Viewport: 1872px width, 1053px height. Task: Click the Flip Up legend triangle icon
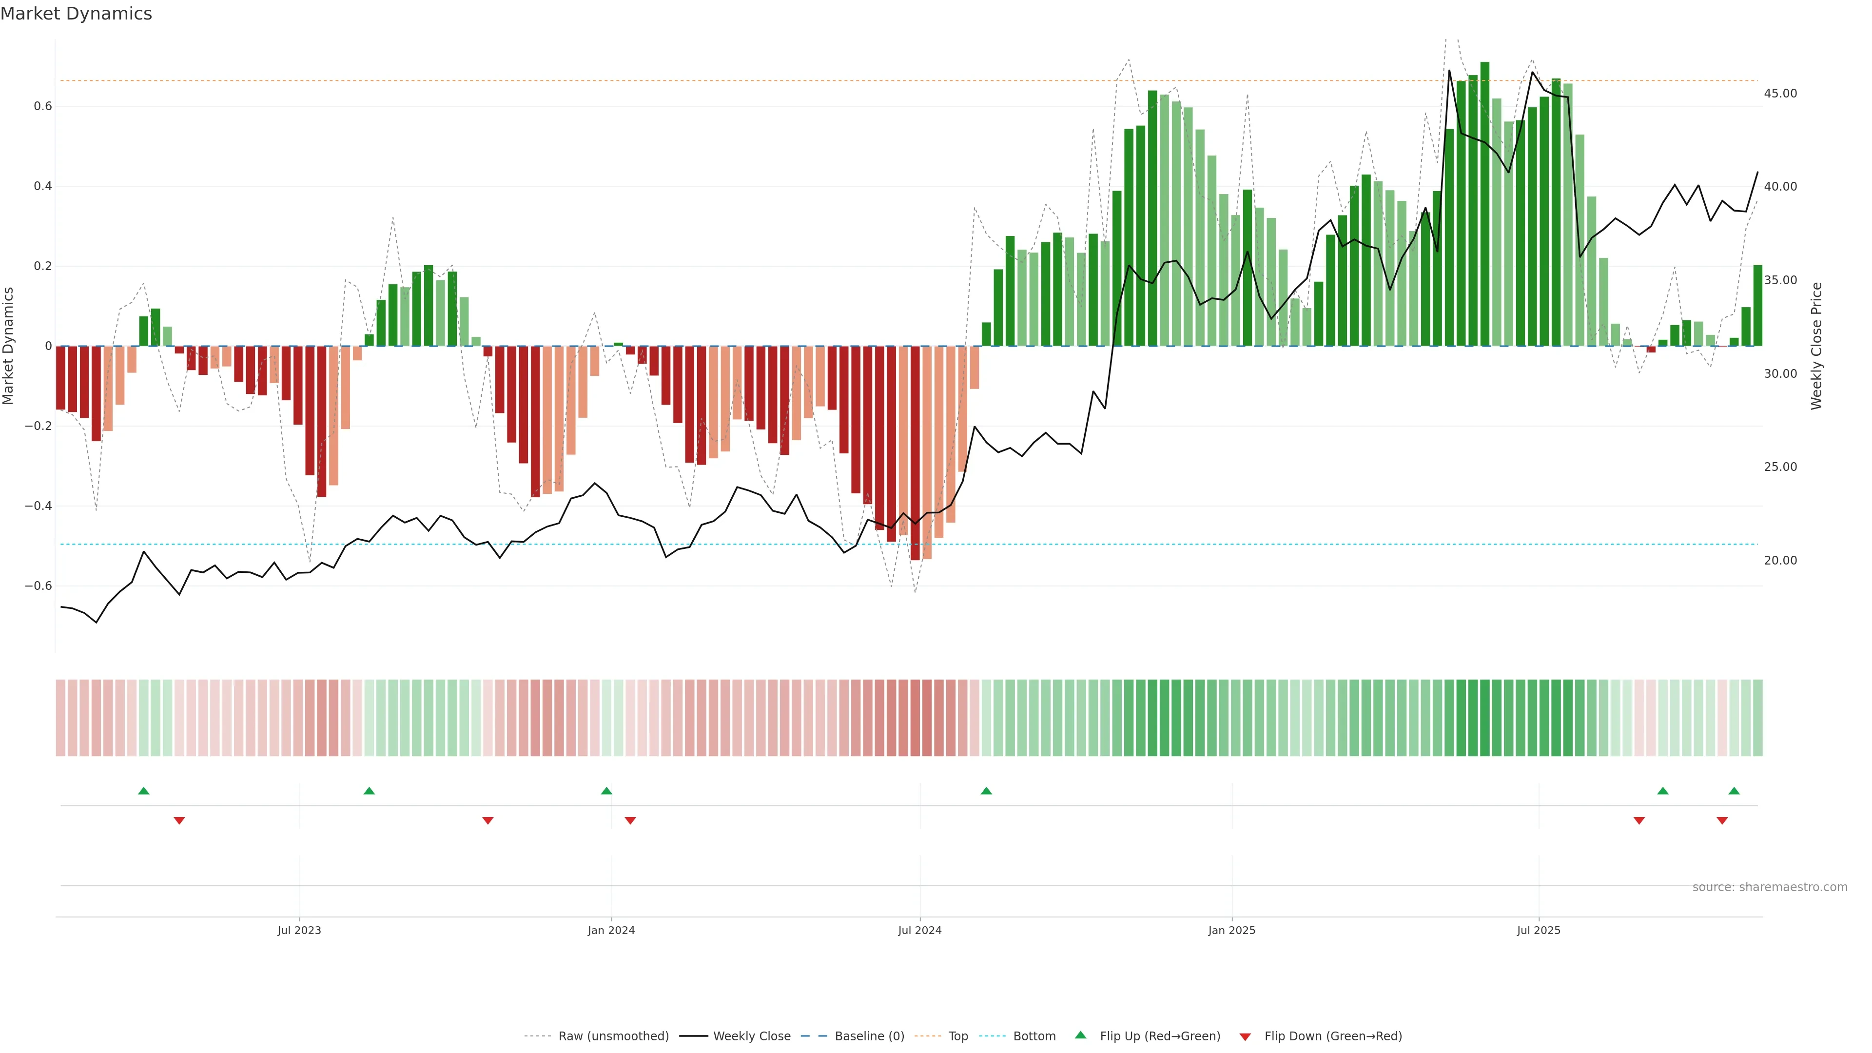tap(1081, 1035)
